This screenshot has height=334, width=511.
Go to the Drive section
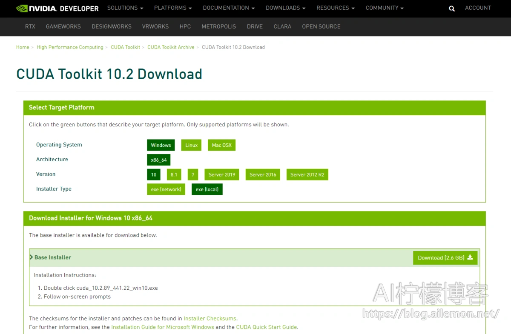pos(255,26)
